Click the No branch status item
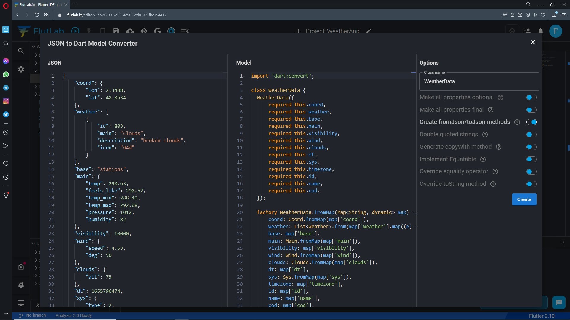This screenshot has width=570, height=320. [33, 316]
